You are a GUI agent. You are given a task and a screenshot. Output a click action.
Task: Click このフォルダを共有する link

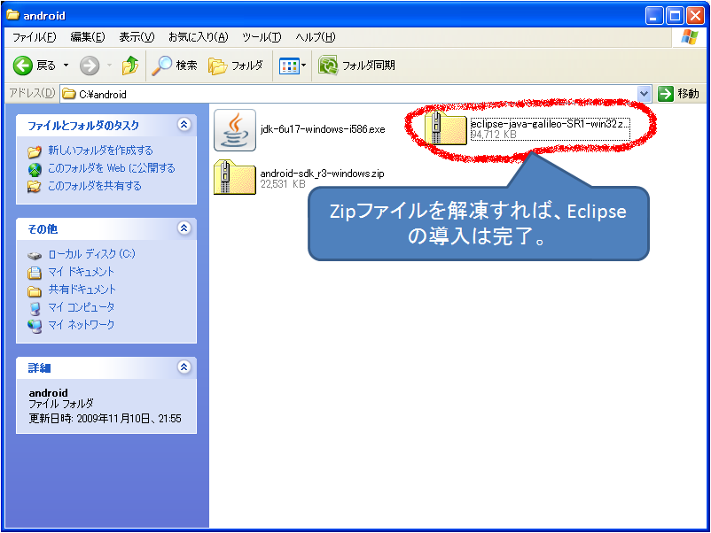95,186
